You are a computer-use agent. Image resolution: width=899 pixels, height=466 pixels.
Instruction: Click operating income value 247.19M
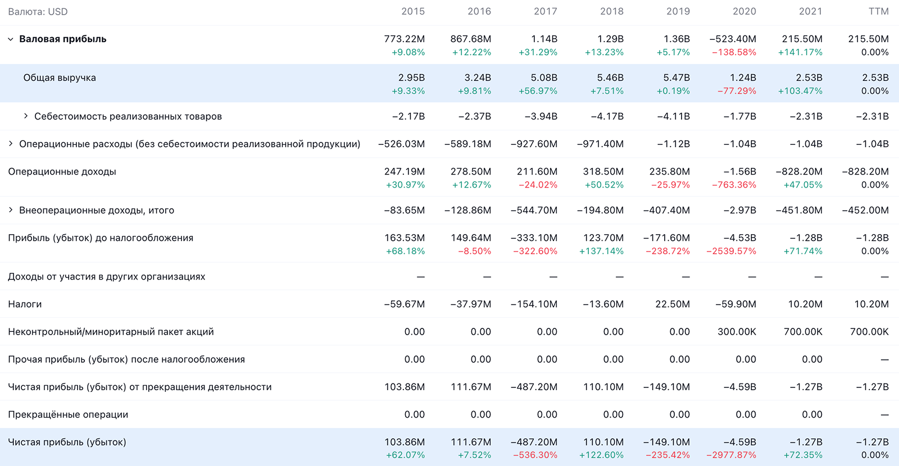coord(405,172)
